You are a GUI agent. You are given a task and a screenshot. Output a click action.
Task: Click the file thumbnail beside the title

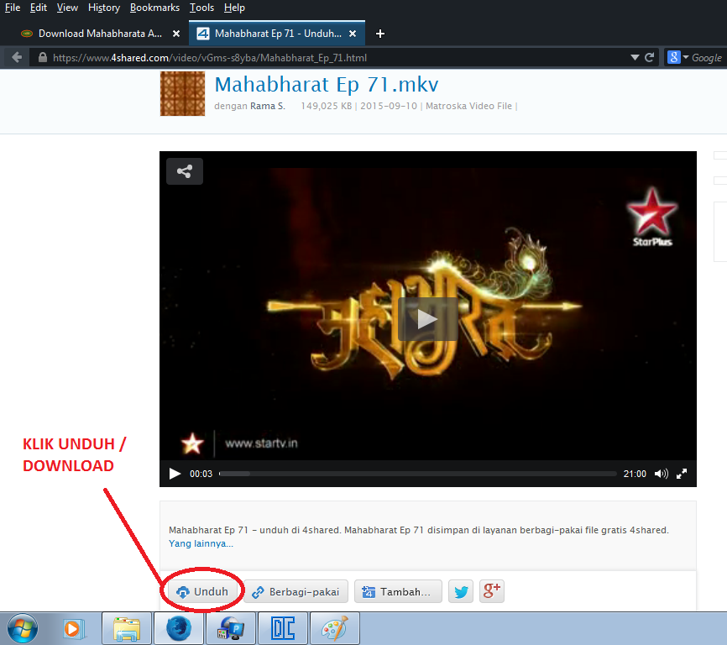coord(183,94)
